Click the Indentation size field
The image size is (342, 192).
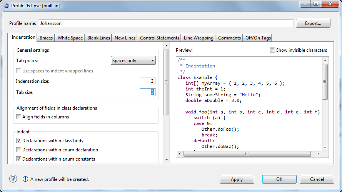(x=148, y=81)
